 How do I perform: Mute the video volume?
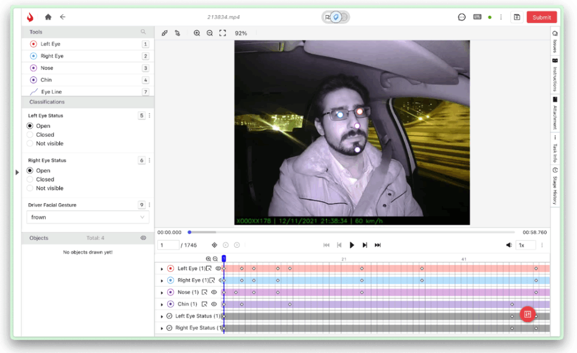click(x=509, y=245)
